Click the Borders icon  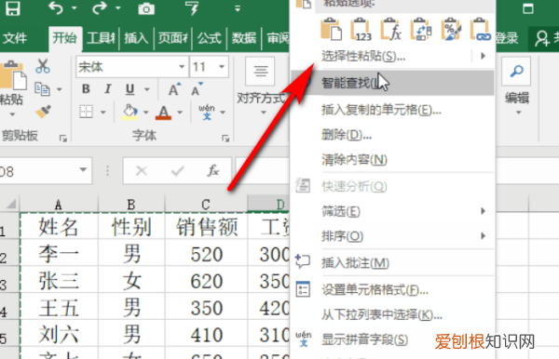tap(87, 112)
